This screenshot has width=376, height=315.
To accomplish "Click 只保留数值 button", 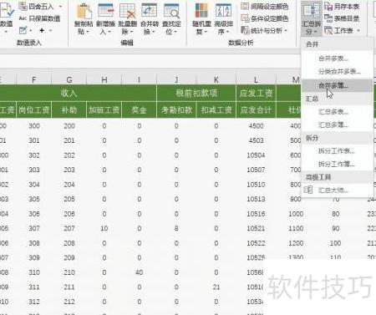I will pos(39,18).
